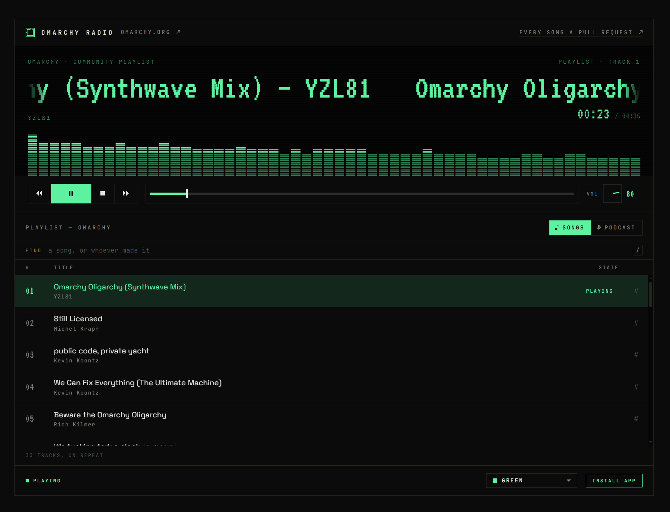This screenshot has height=512, width=670.
Task: Click the Omarchy Radio logo icon
Action: [30, 33]
